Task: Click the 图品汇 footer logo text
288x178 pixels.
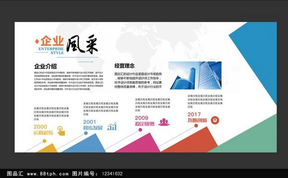Action: (15, 174)
